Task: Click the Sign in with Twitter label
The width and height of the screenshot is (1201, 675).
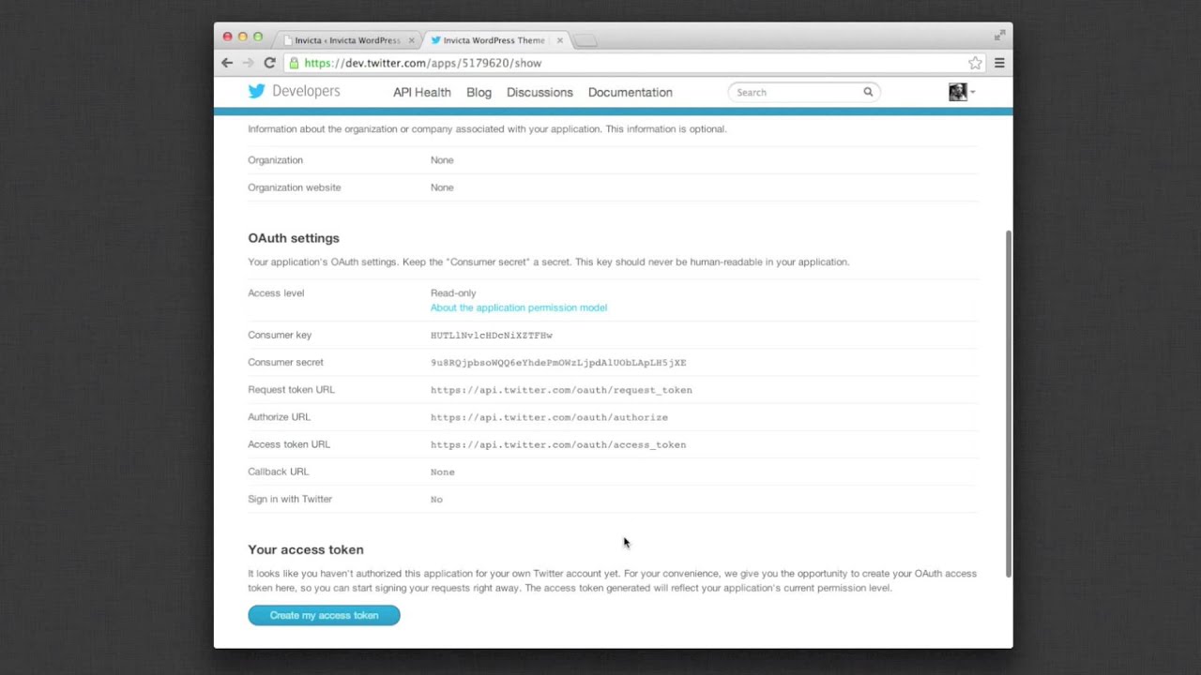Action: [290, 499]
